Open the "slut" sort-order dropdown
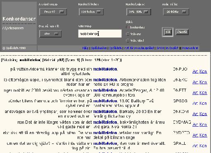The image size is (211, 153). 50,34
